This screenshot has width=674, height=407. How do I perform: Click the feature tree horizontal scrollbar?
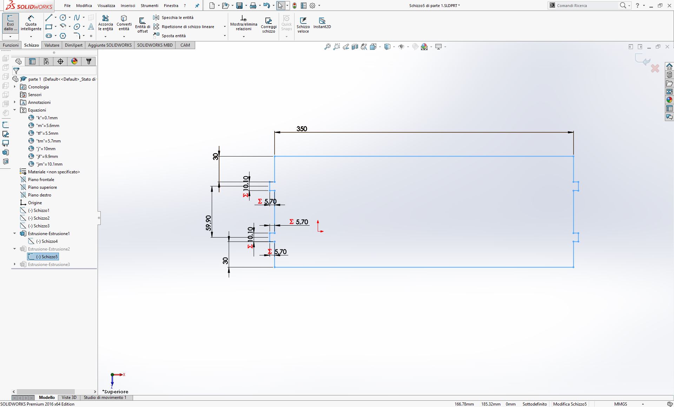[46, 392]
